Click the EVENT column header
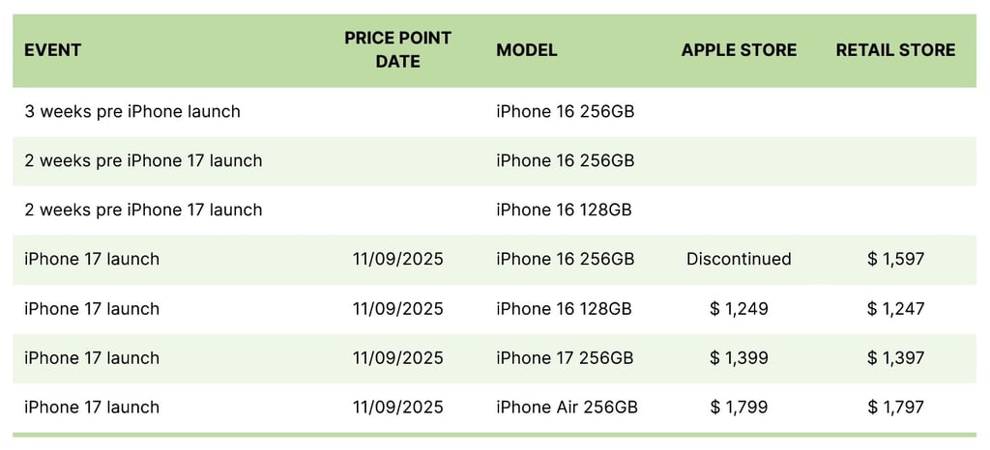The width and height of the screenshot is (990, 450). click(x=53, y=50)
